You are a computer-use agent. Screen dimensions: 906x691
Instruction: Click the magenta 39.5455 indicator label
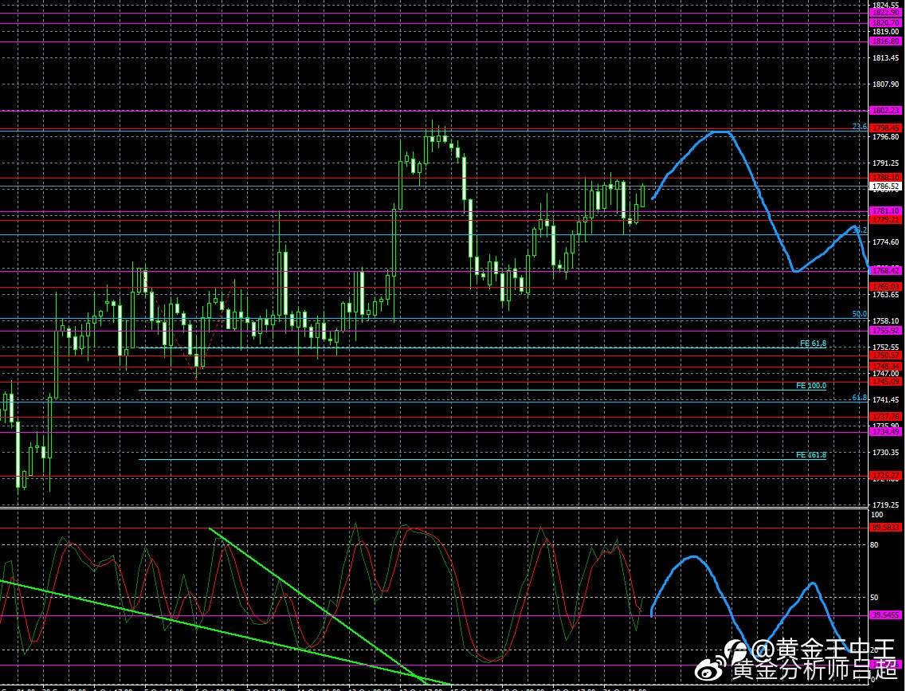coord(885,615)
